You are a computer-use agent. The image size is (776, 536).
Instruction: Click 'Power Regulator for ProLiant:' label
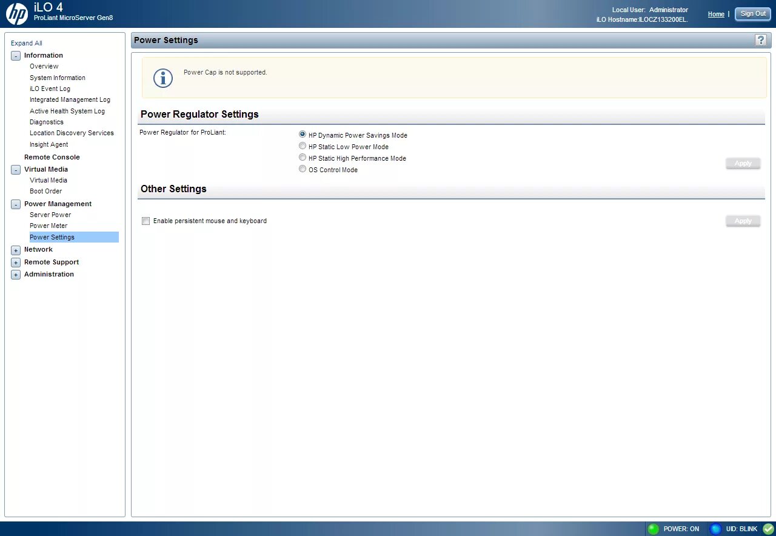[182, 132]
